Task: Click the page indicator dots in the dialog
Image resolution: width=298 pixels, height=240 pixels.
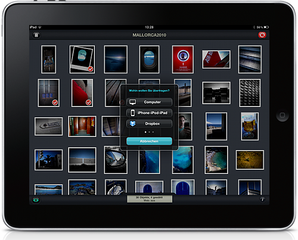Action: pos(149,132)
